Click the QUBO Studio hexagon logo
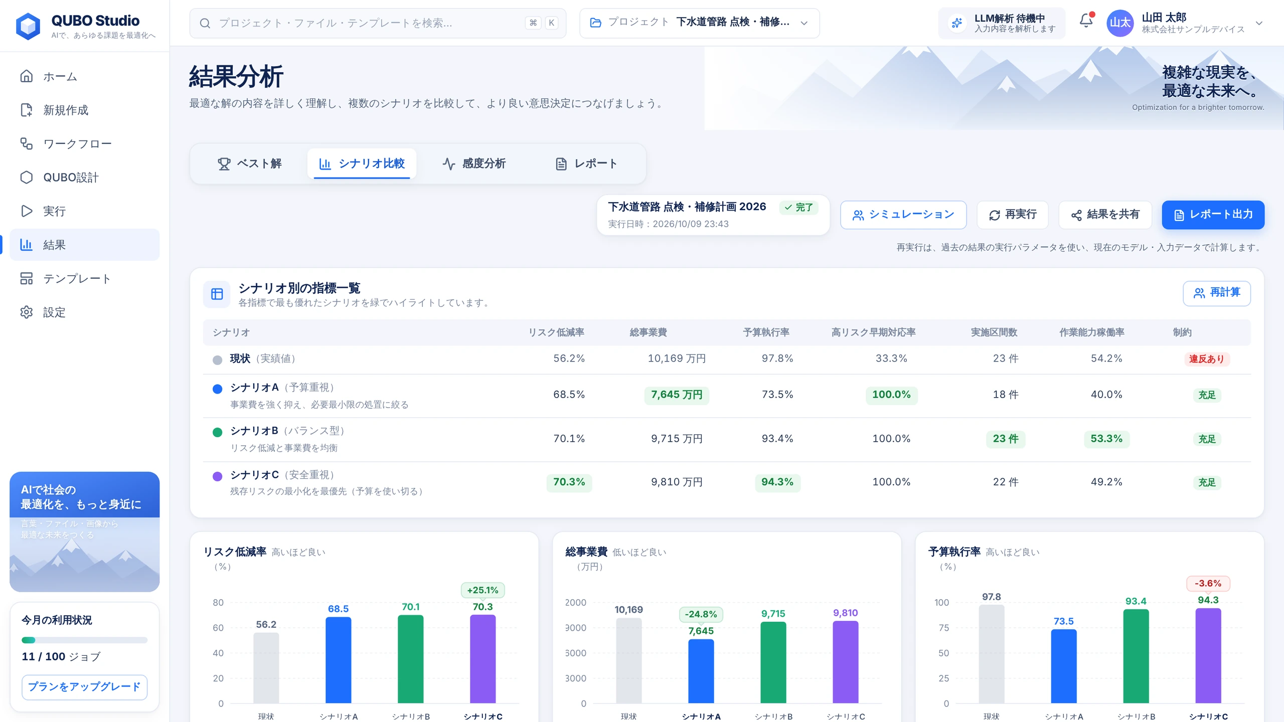The height and width of the screenshot is (722, 1284). (28, 26)
